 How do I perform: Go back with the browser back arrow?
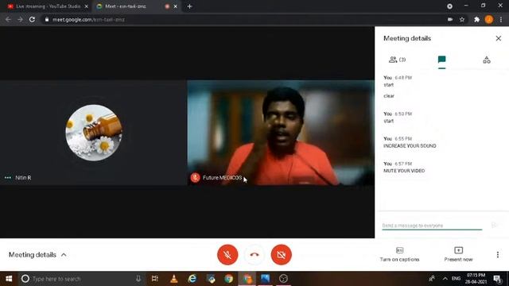coord(8,19)
